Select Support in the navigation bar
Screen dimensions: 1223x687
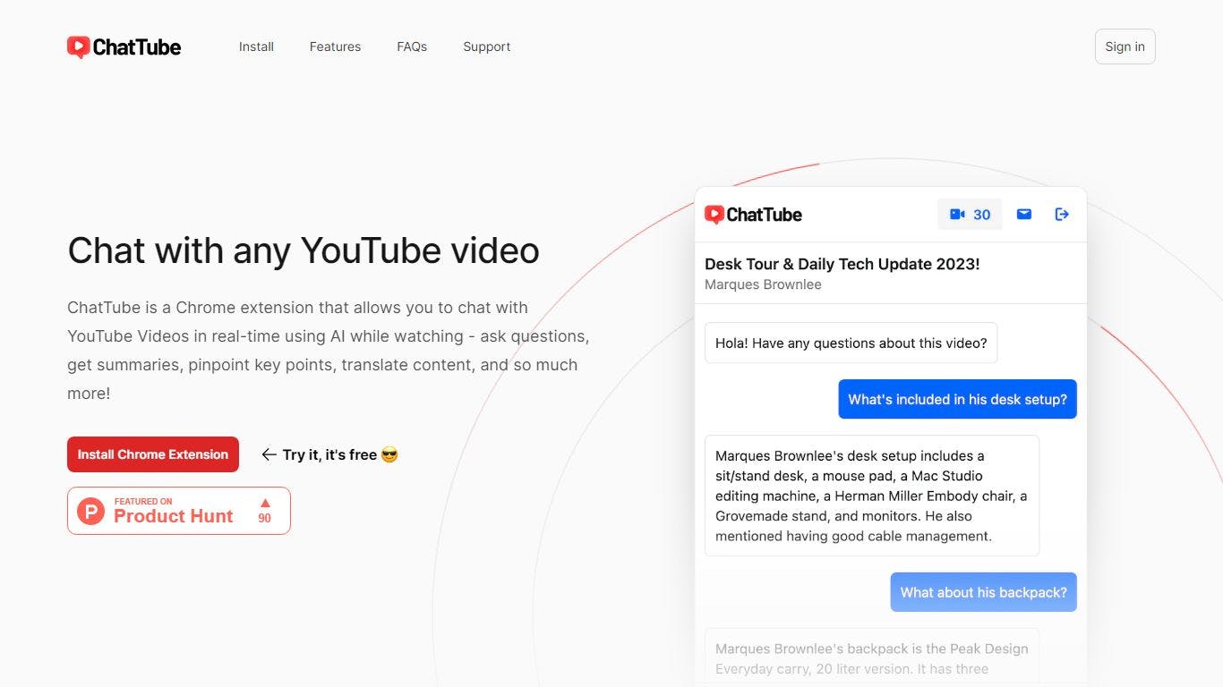(x=486, y=47)
